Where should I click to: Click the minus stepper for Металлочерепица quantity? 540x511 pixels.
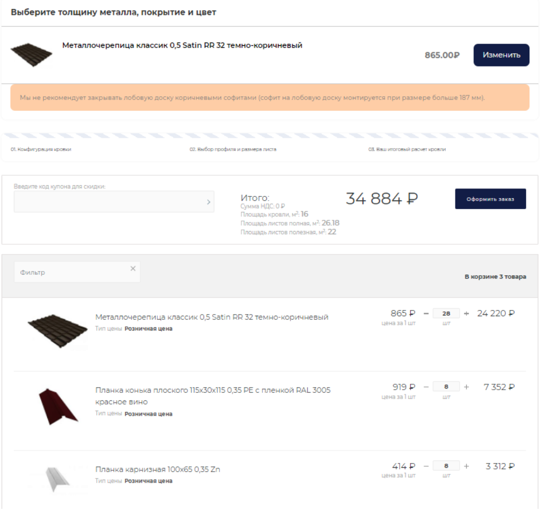pos(426,314)
